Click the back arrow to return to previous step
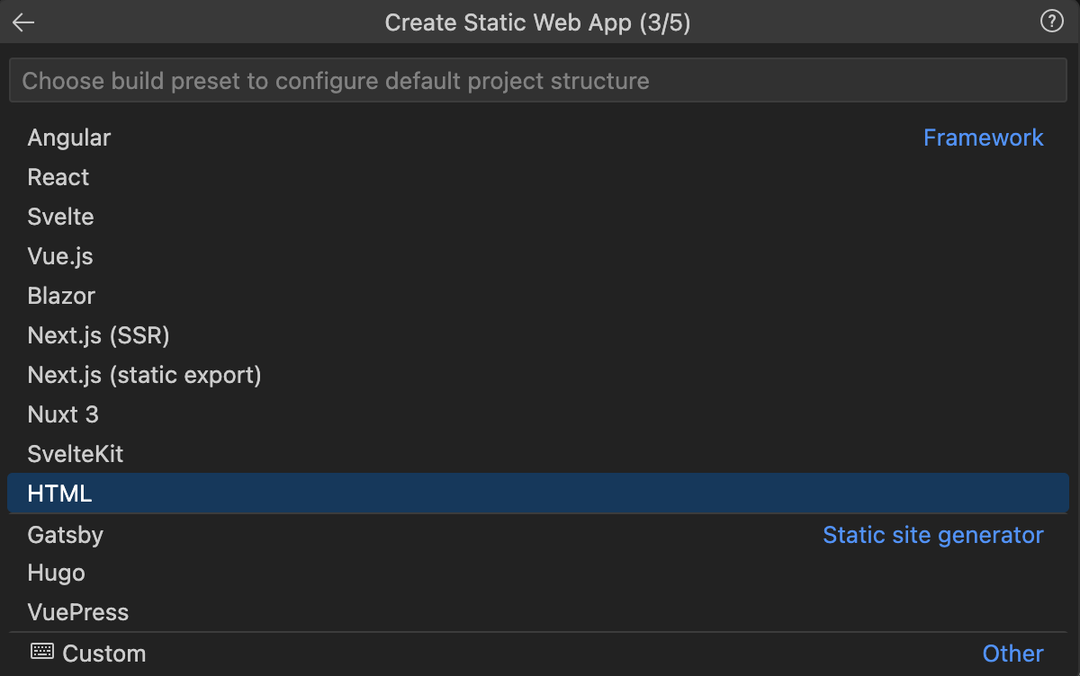The image size is (1080, 676). [23, 22]
